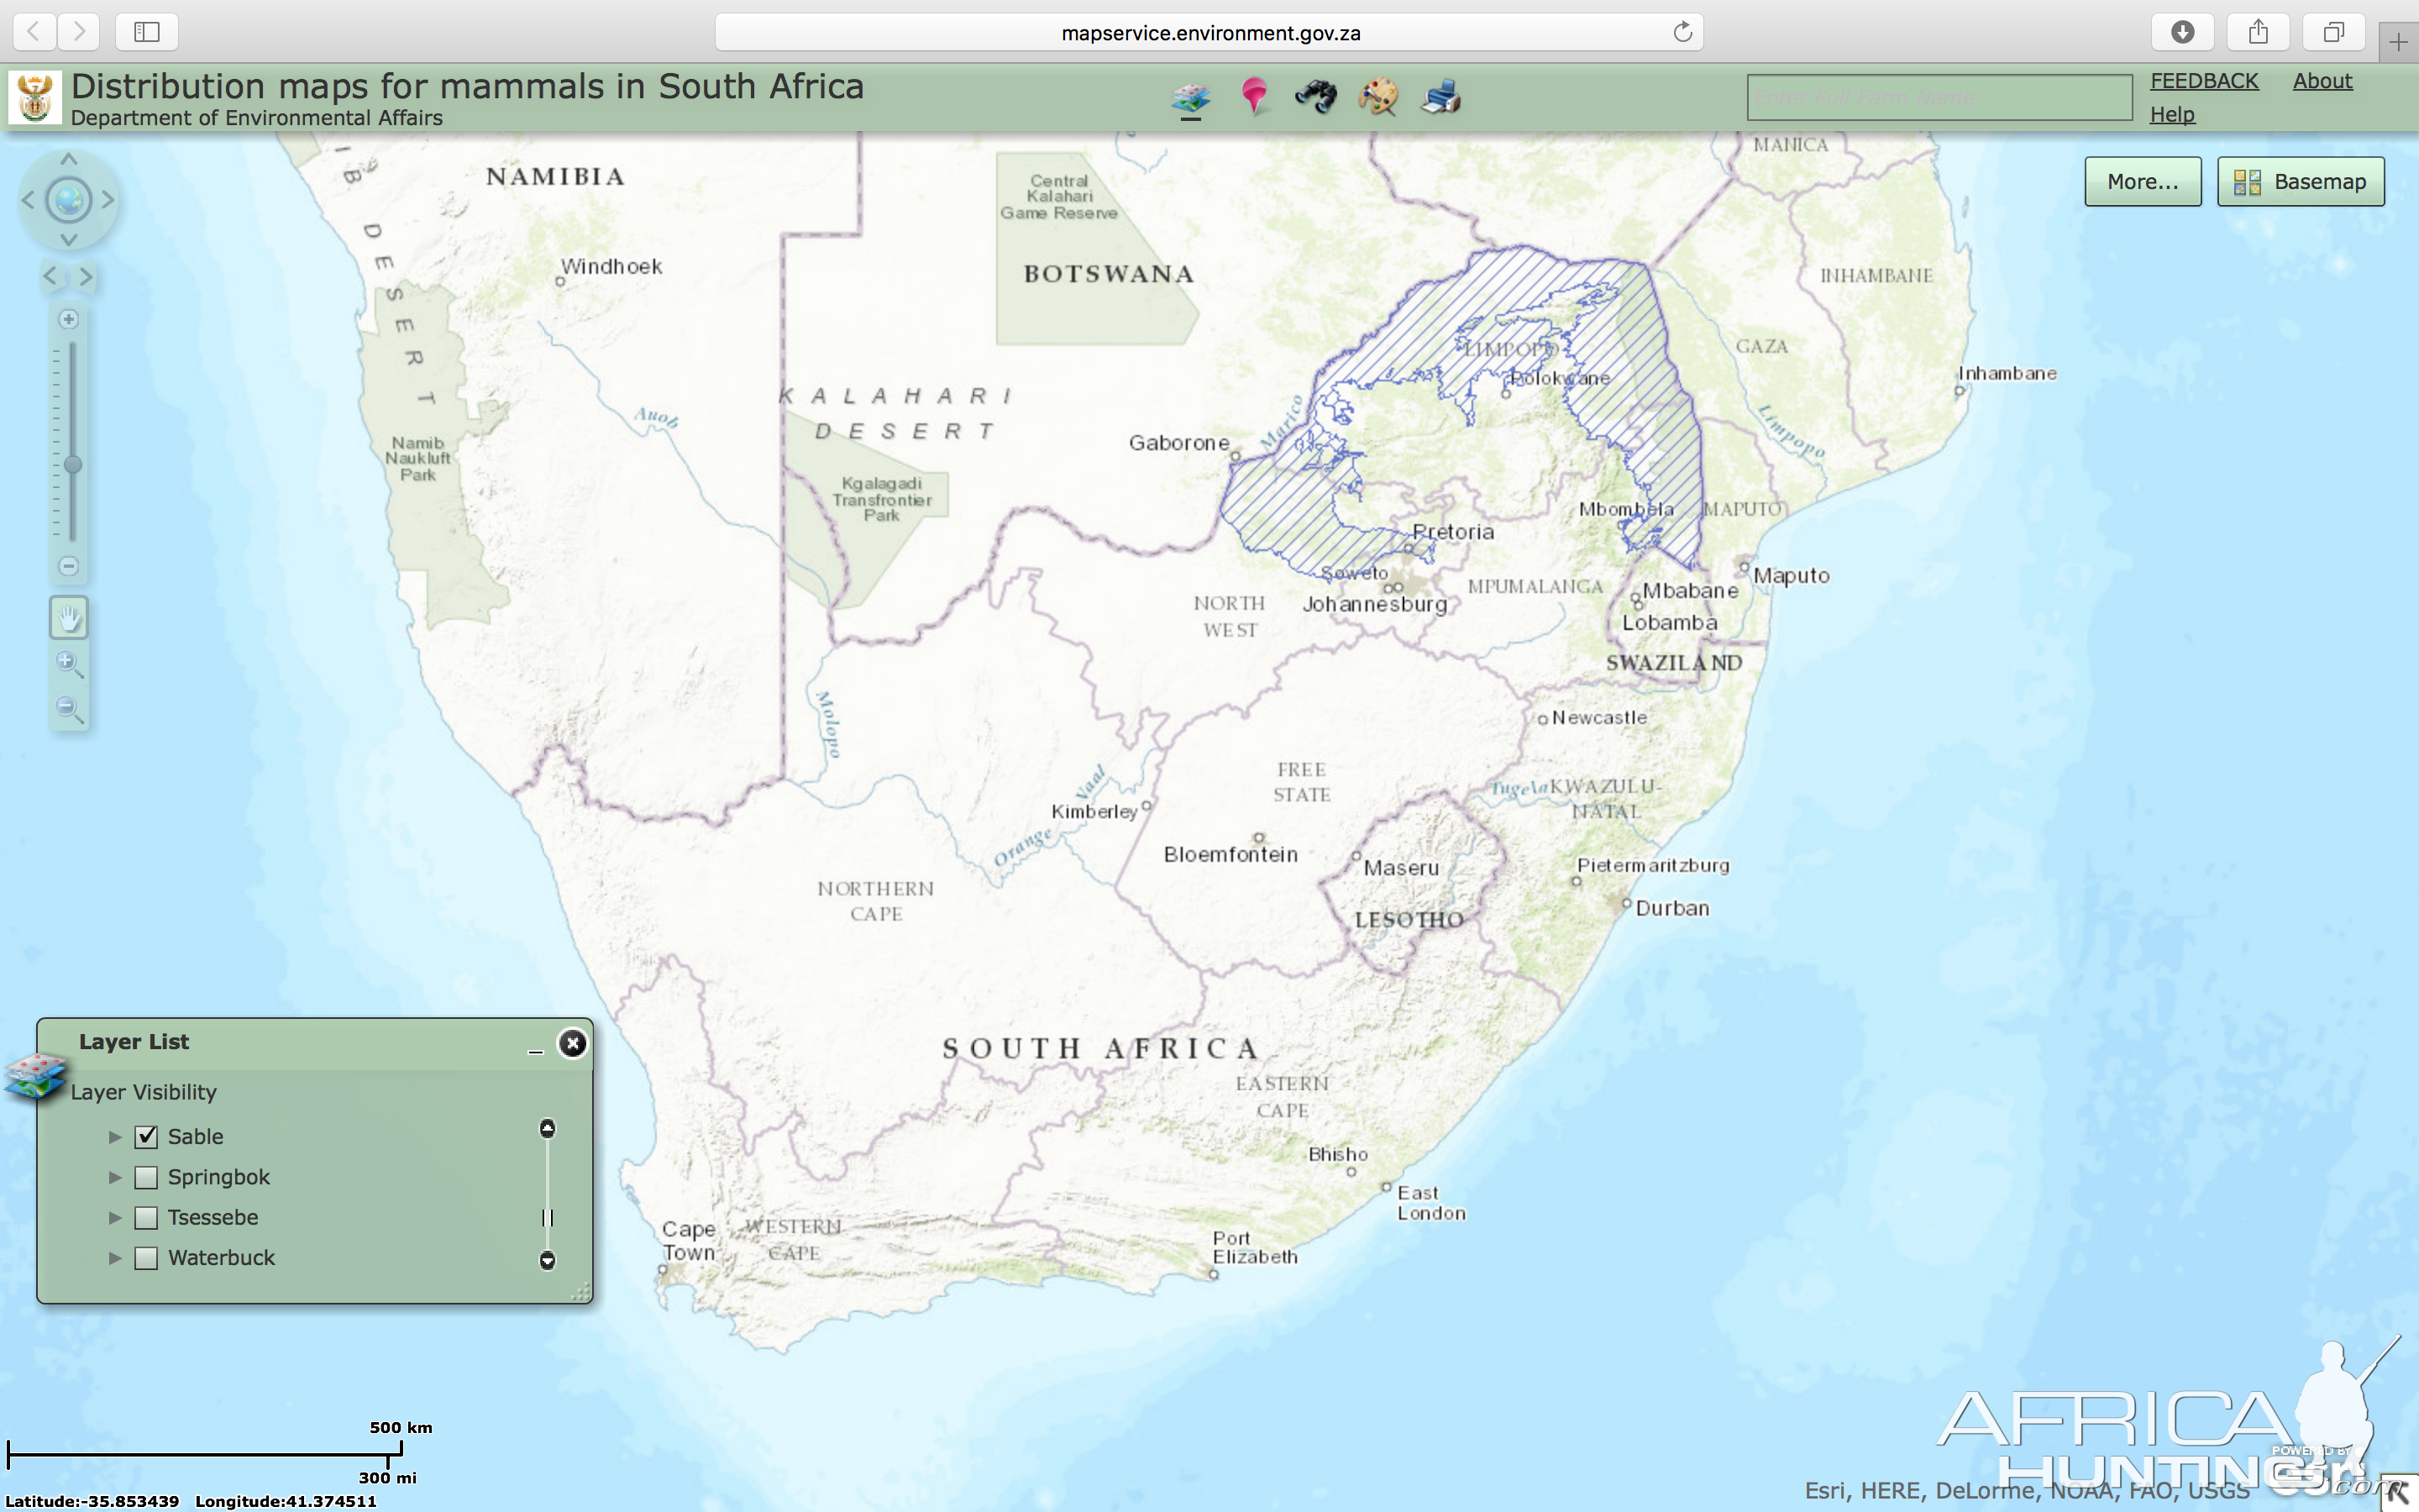
Task: Open the More... menu button
Action: pyautogui.click(x=2142, y=181)
